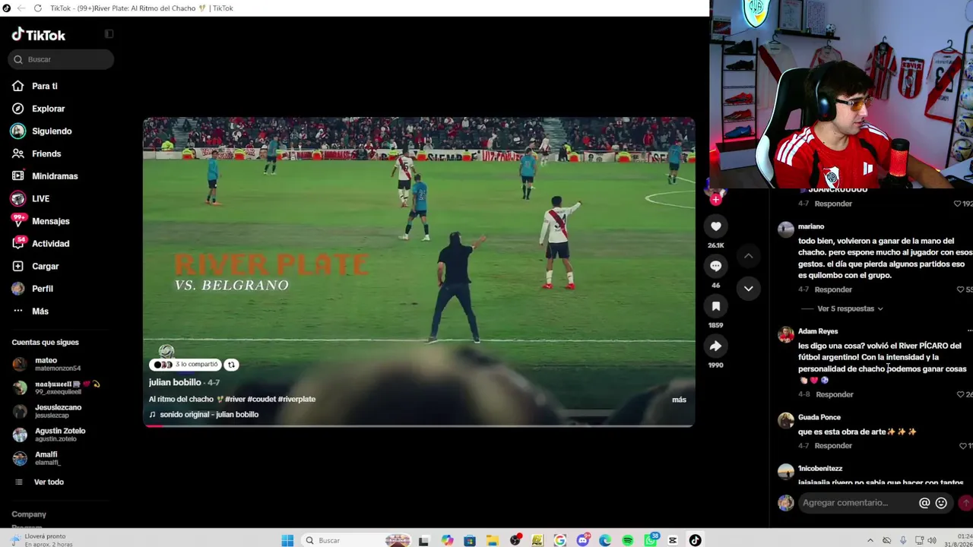
Task: Go to the LIVE section
Action: click(40, 199)
